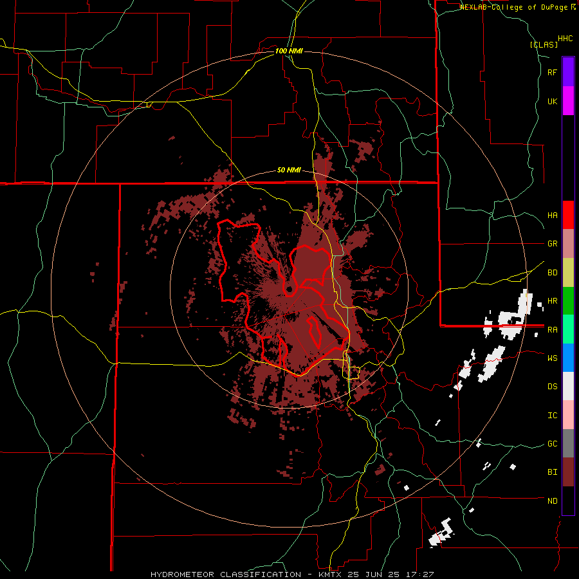The width and height of the screenshot is (579, 579).
Task: Click the [CLAS] units label
Action: (544, 44)
